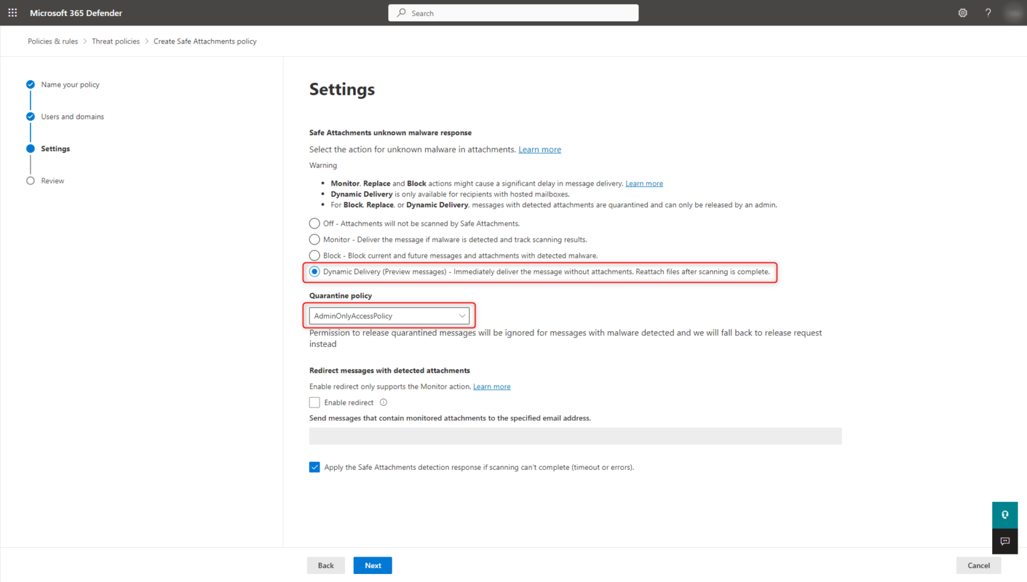
Task: Go to Policies & rules breadcrumb
Action: [x=53, y=41]
